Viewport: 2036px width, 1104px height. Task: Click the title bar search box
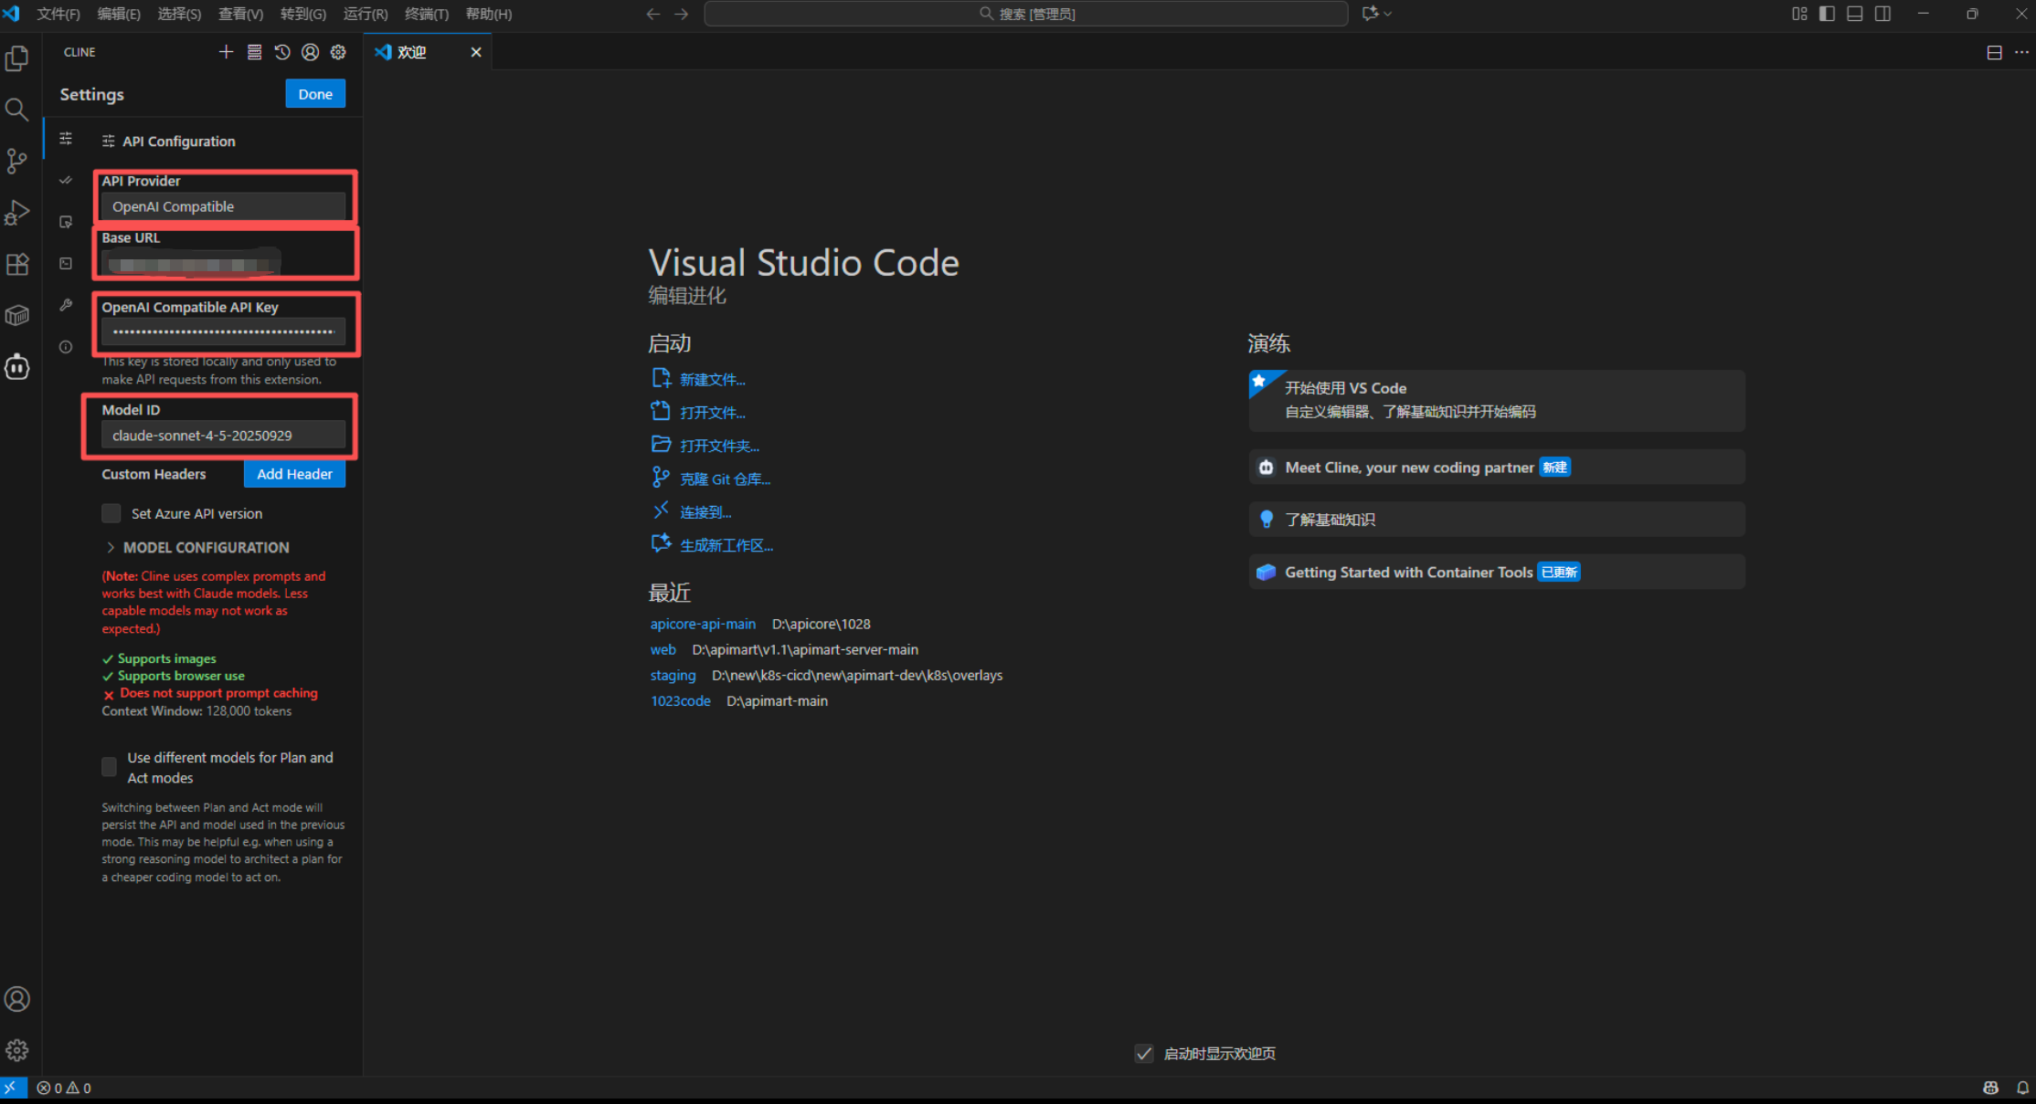point(1026,14)
